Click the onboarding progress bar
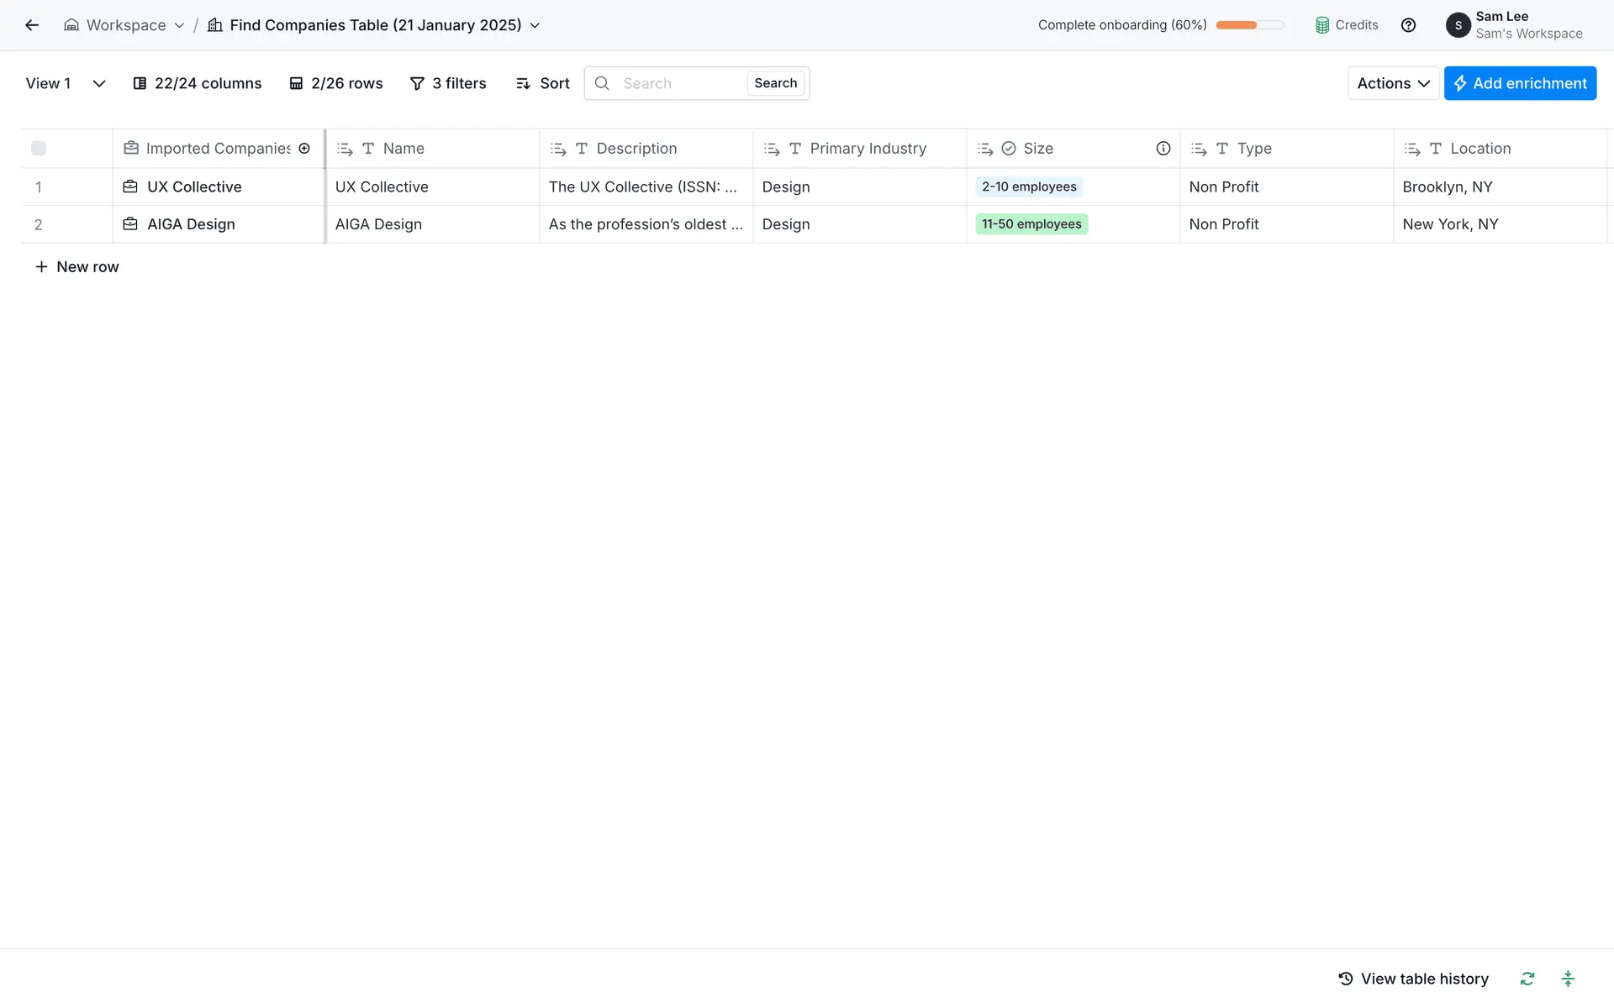This screenshot has width=1614, height=1008. 1249,25
